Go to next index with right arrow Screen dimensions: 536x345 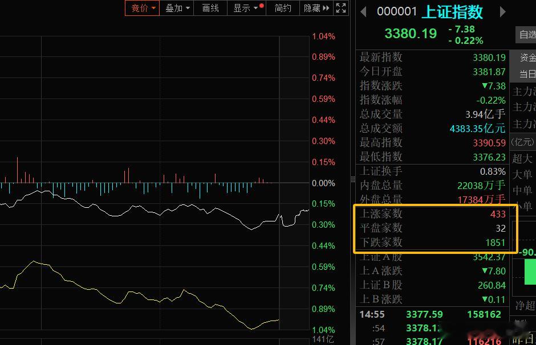click(x=502, y=12)
